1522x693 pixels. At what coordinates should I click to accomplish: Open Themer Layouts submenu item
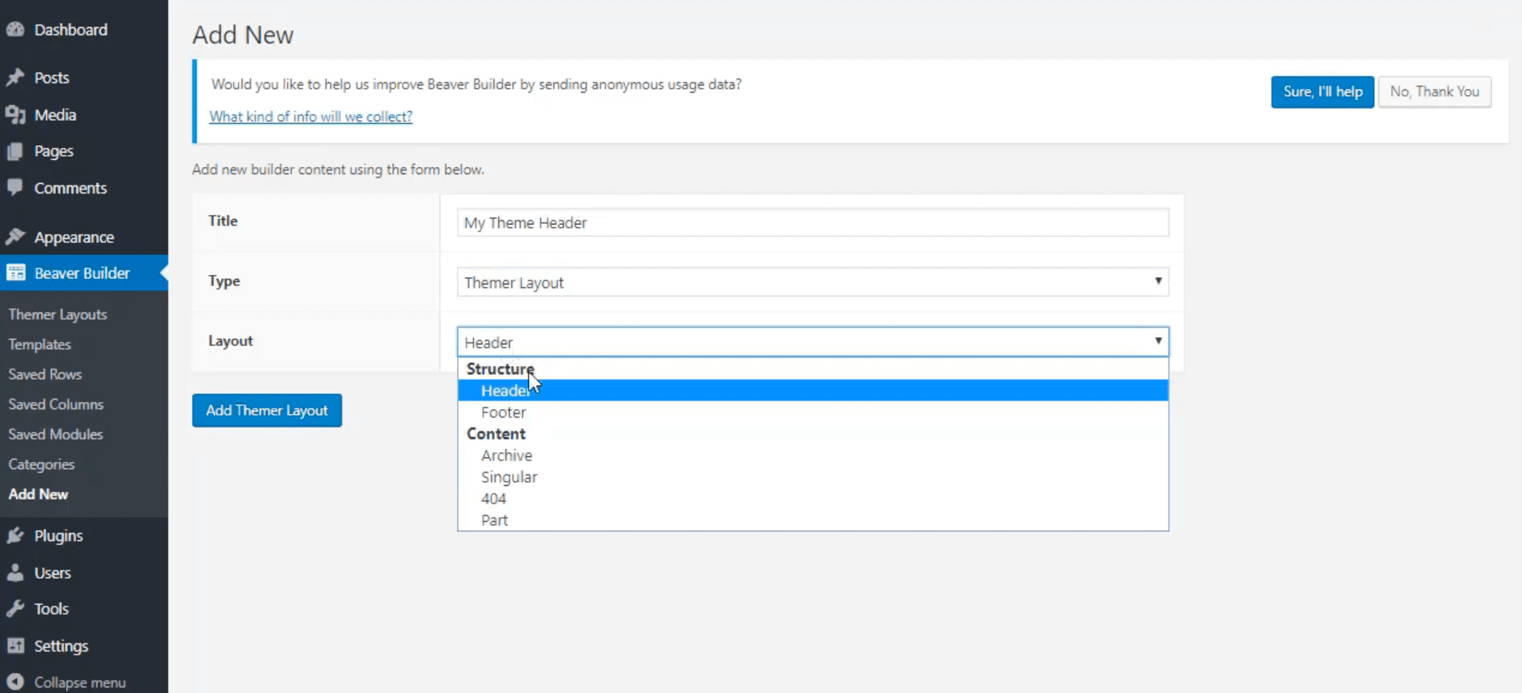(58, 314)
